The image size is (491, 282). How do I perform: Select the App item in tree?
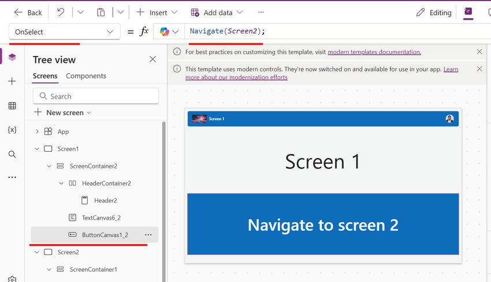(x=63, y=131)
